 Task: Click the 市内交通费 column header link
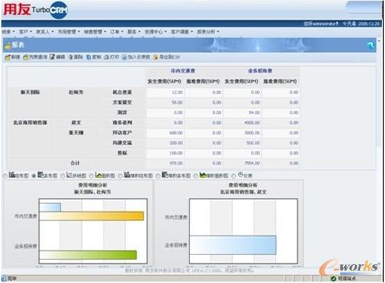183,71
